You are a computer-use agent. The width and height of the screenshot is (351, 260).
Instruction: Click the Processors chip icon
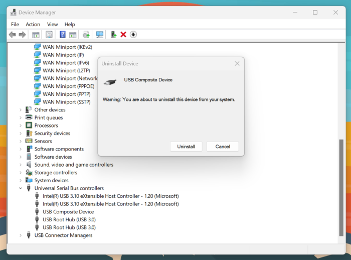click(29, 125)
